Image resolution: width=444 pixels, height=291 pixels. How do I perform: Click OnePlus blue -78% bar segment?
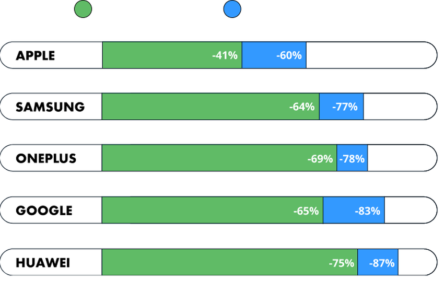(352, 158)
